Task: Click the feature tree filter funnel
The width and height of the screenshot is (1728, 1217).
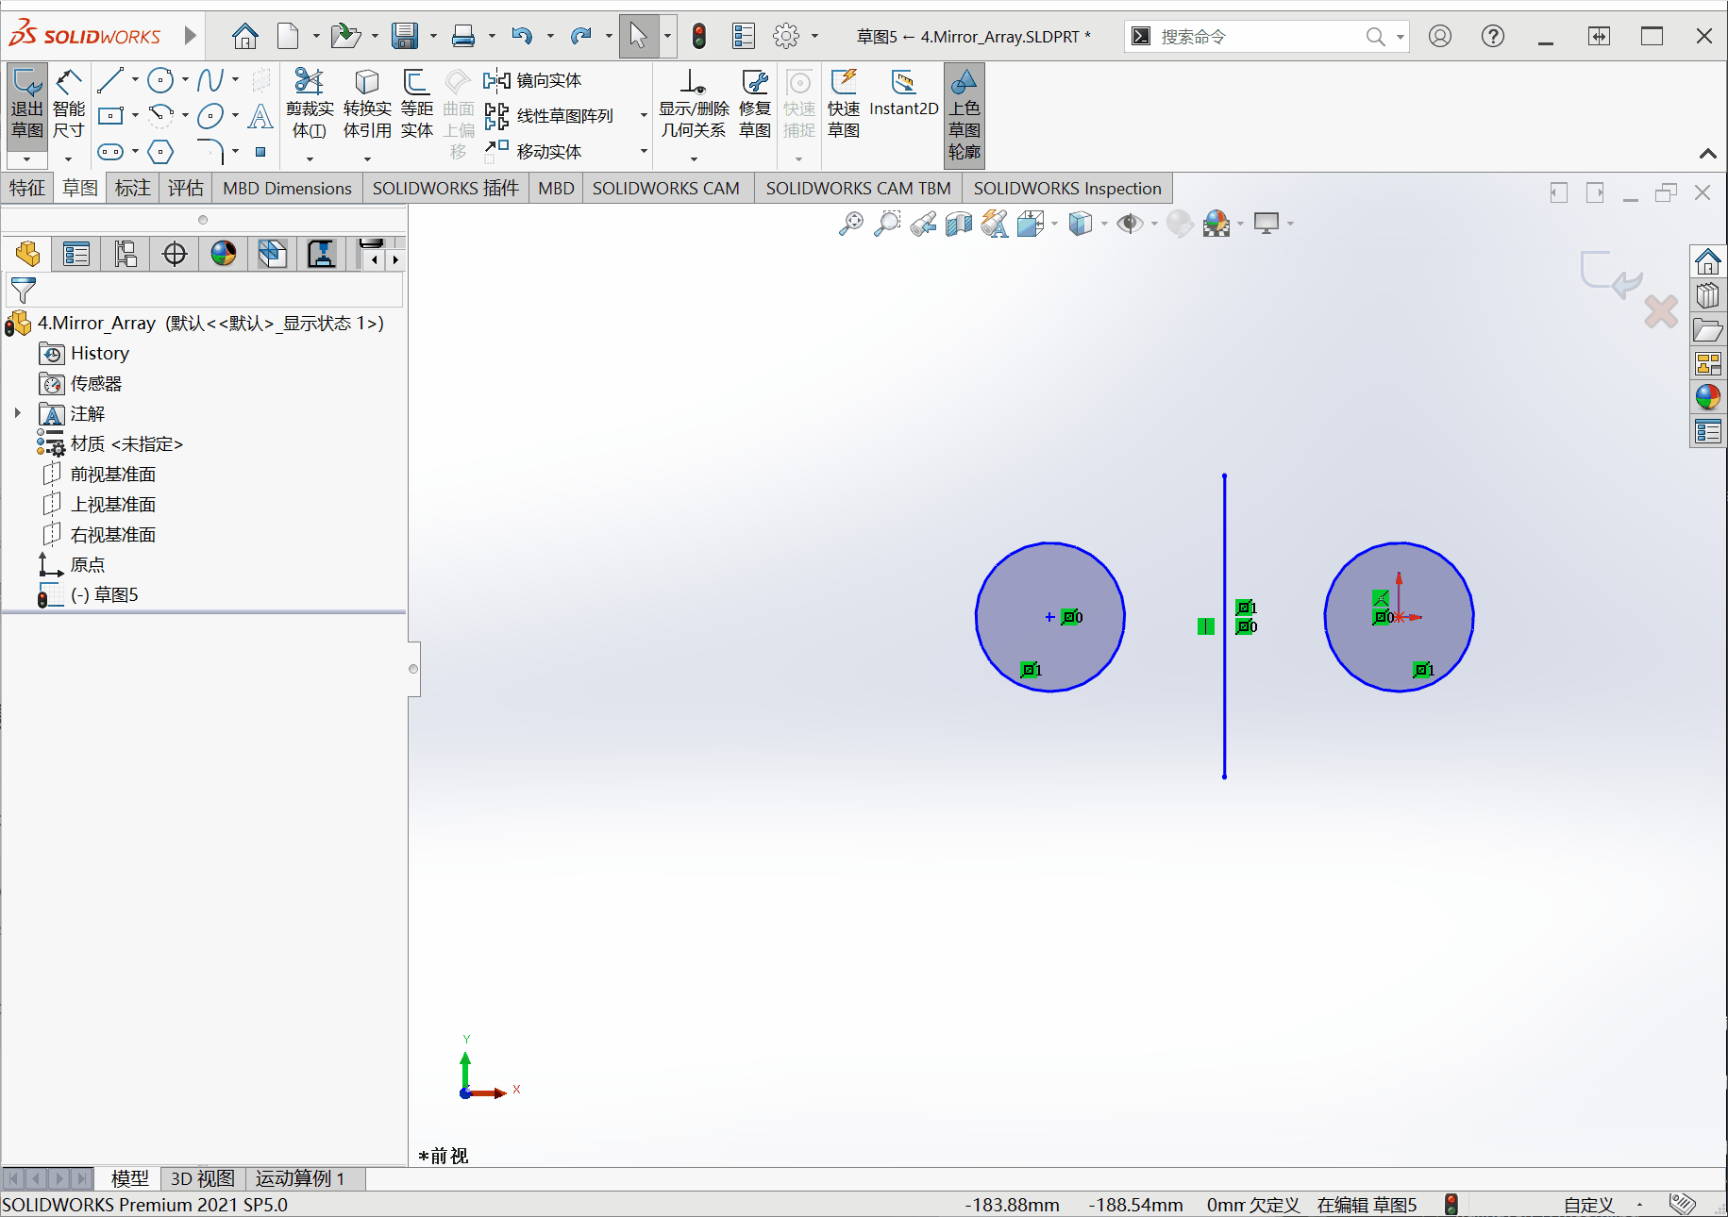Action: click(23, 291)
